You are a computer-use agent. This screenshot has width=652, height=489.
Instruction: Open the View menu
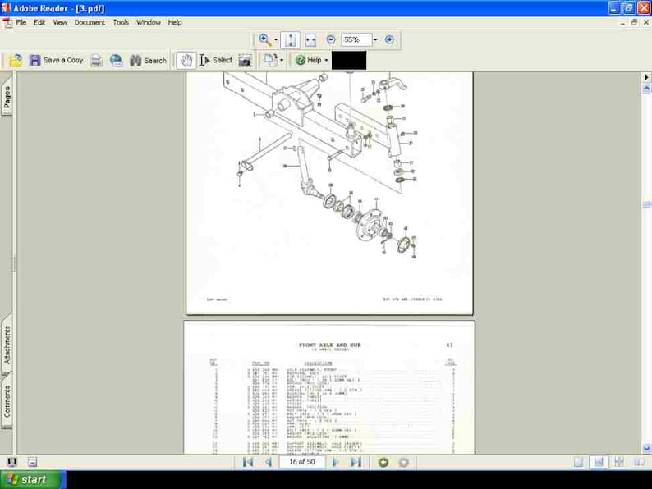click(60, 22)
